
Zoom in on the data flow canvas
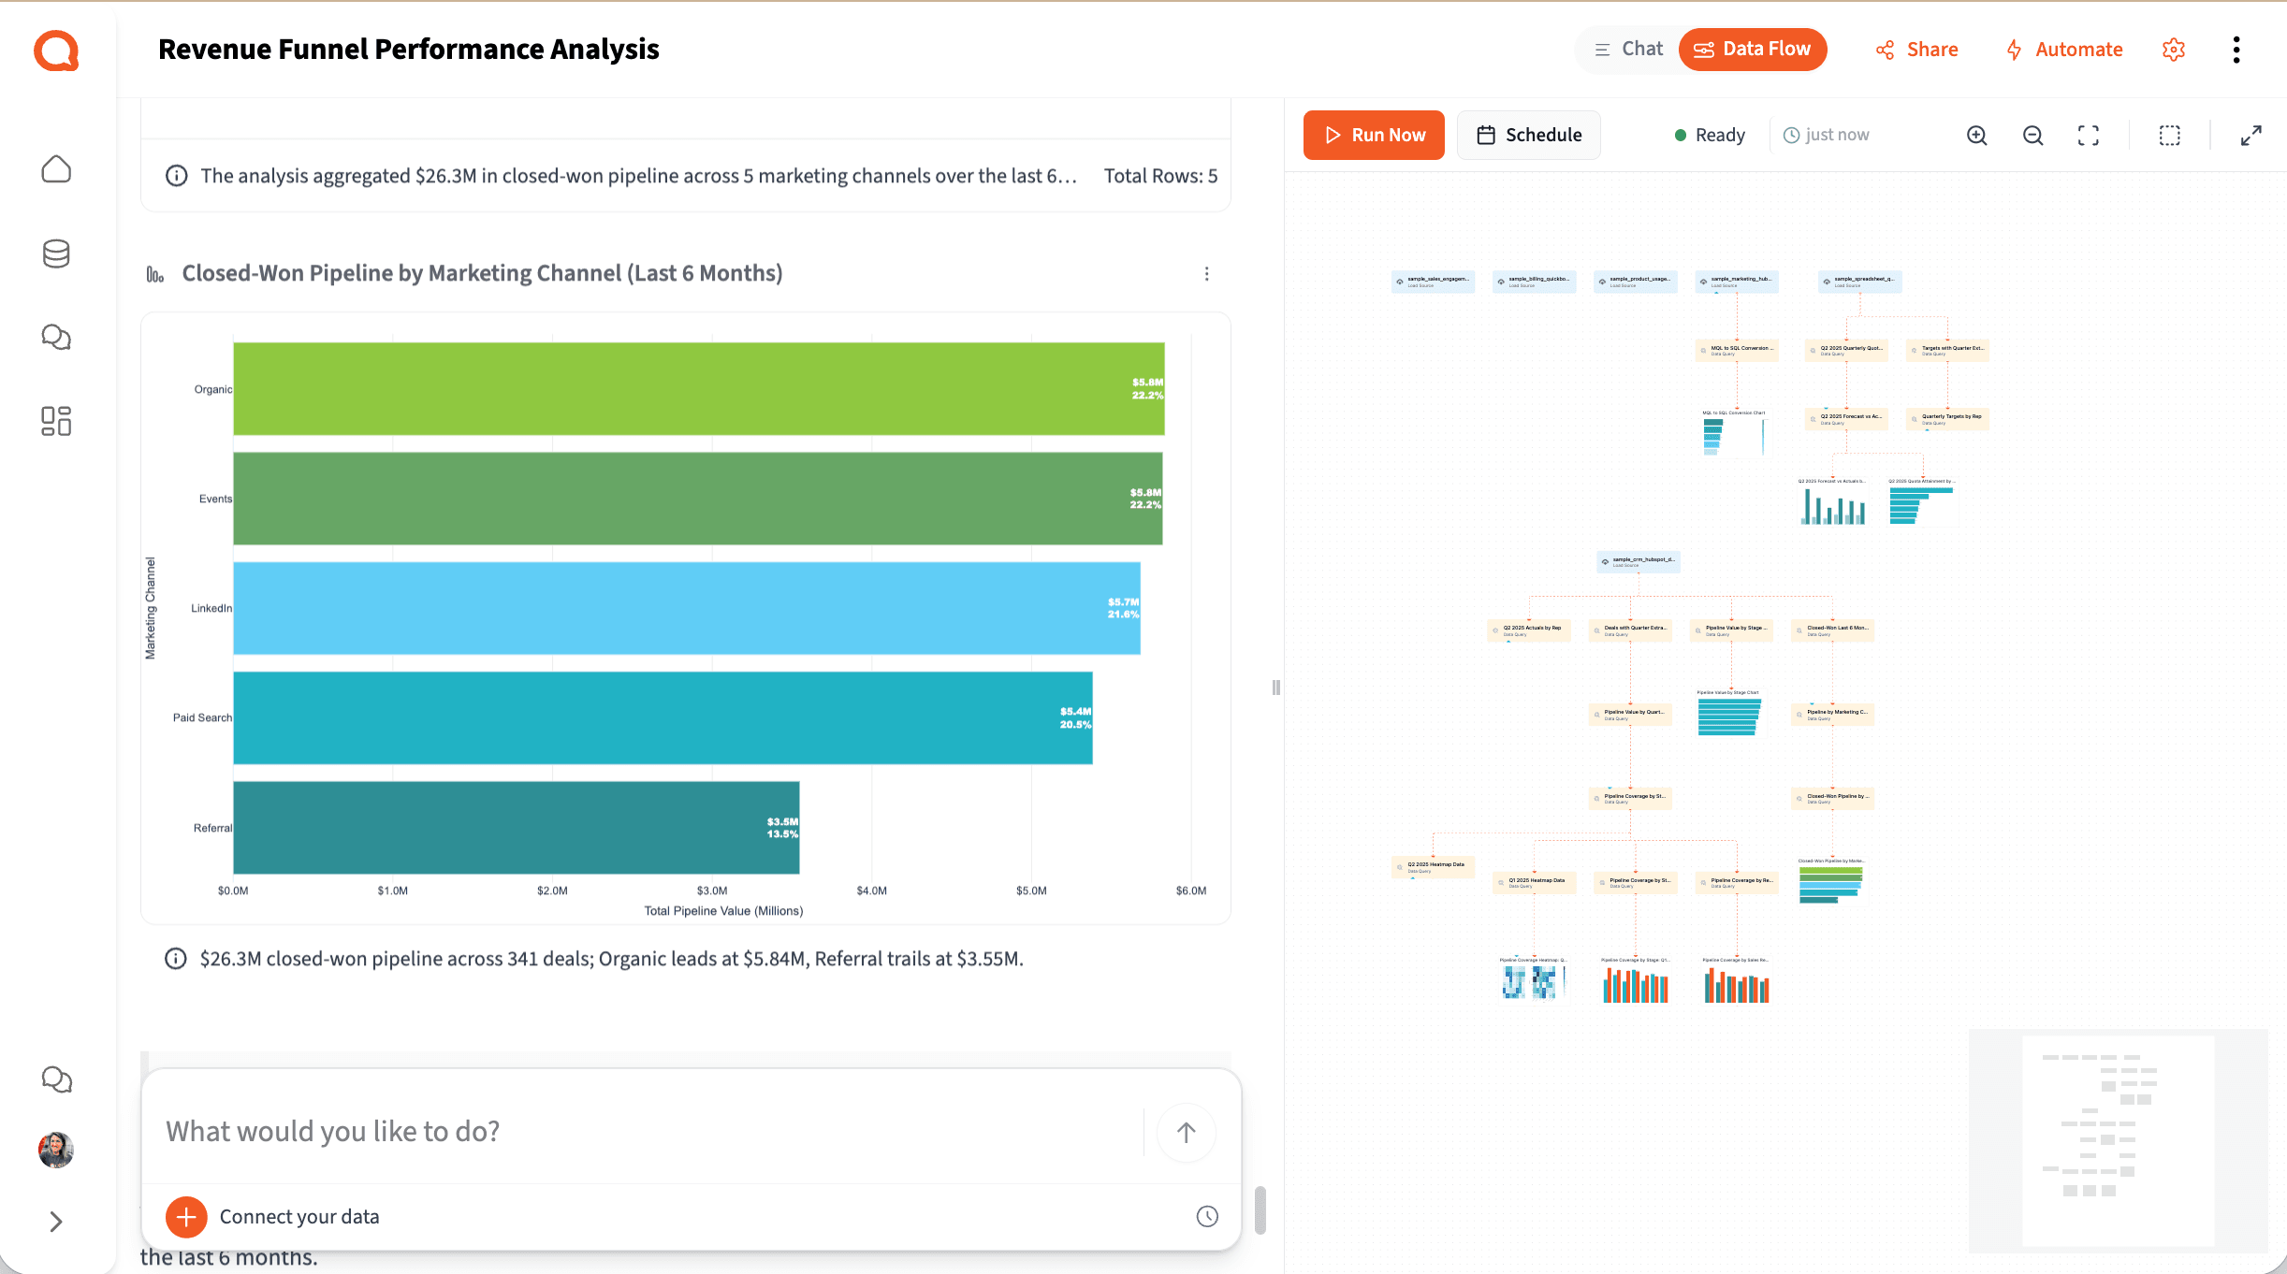(x=1977, y=135)
